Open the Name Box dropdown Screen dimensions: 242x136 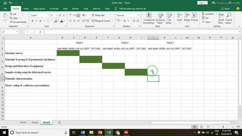click(x=17, y=32)
